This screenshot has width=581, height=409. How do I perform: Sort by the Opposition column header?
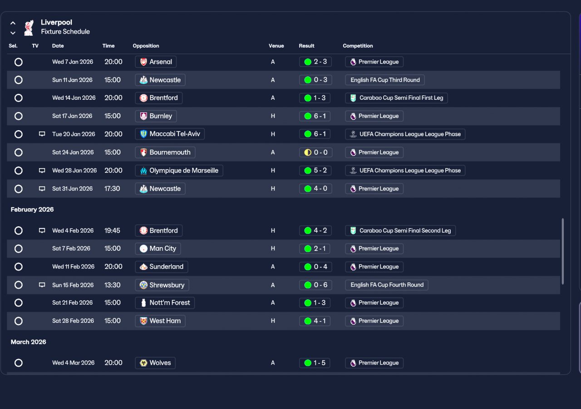click(146, 46)
